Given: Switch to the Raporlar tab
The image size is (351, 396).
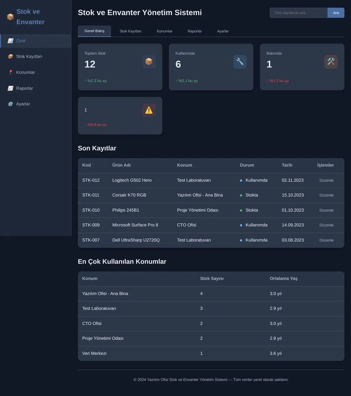Looking at the screenshot, I should (195, 31).
